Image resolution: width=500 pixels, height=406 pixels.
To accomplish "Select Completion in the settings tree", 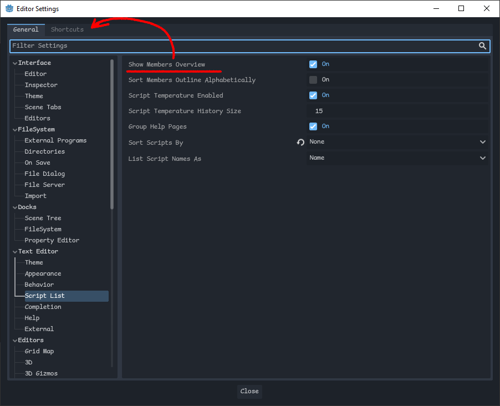I will (43, 306).
